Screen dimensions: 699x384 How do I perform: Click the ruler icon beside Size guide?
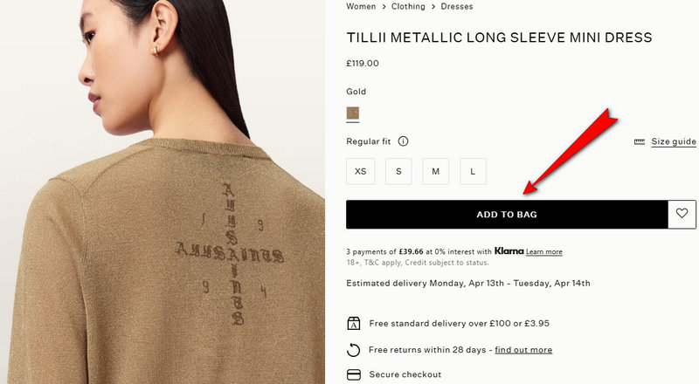640,141
